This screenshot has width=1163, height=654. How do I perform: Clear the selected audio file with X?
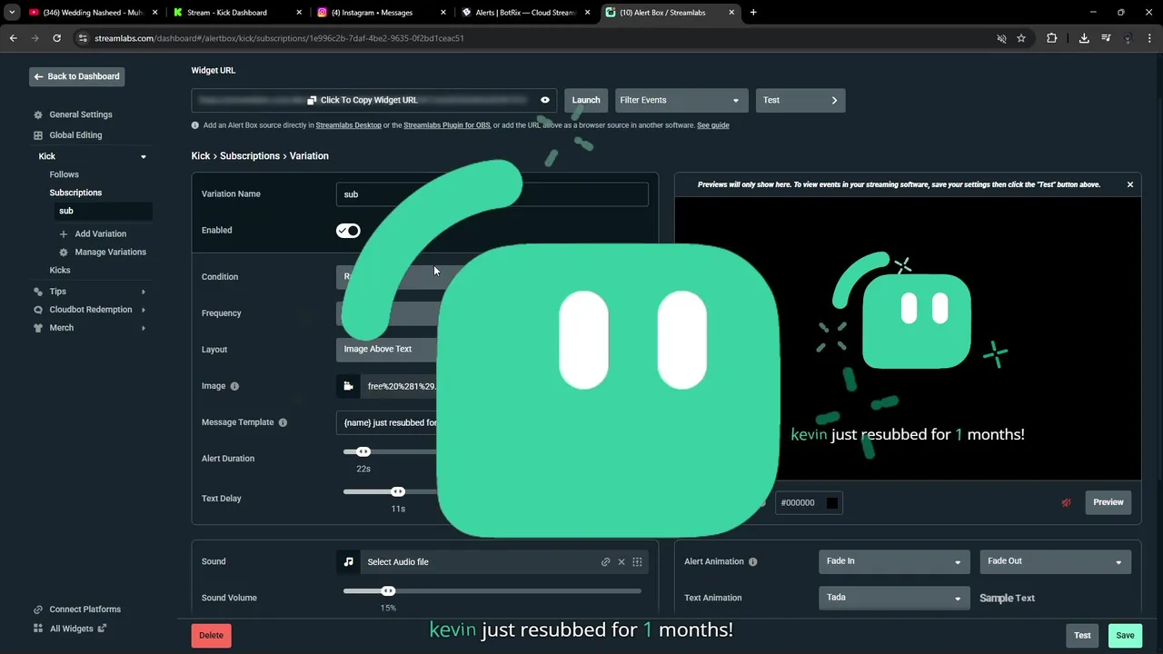coord(621,562)
